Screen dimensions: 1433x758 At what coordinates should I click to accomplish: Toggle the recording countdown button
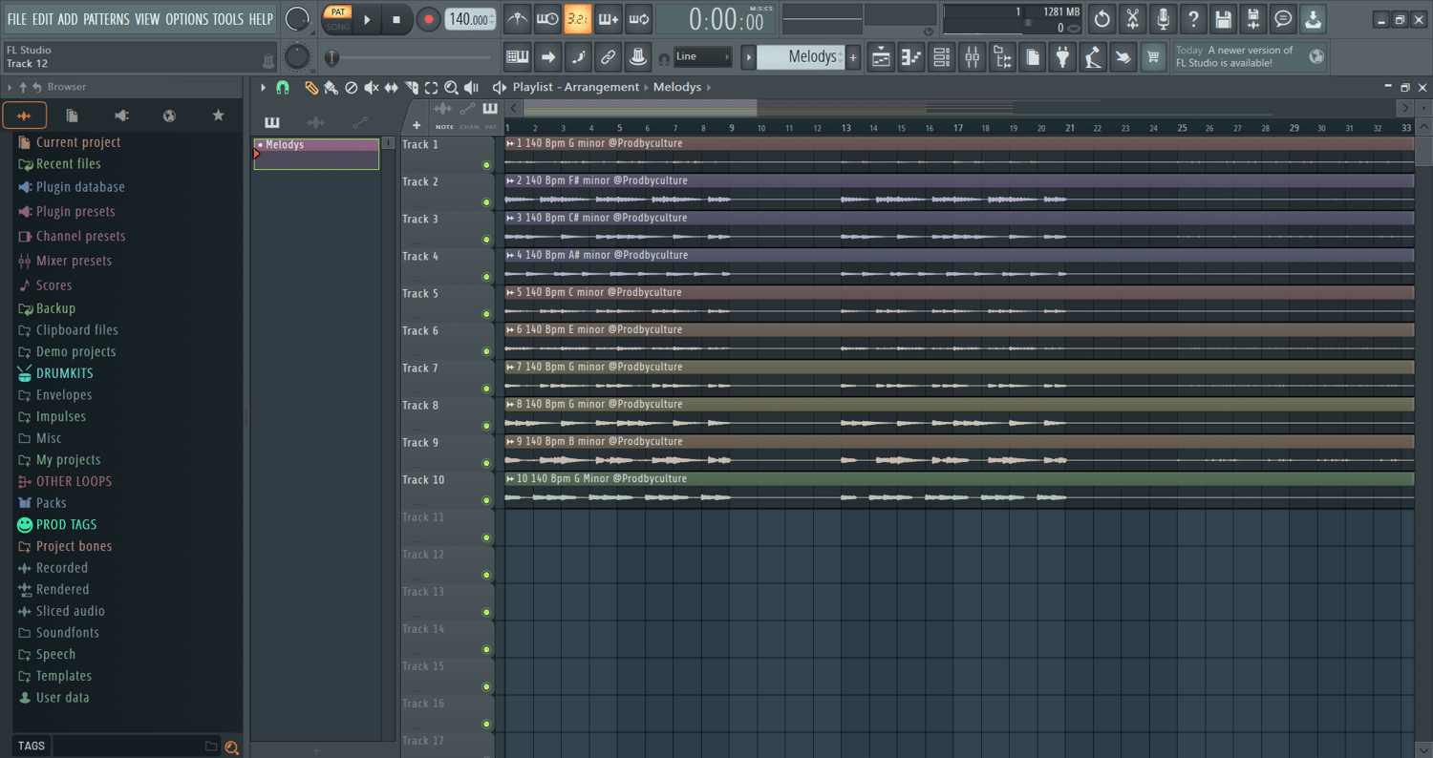coord(577,18)
